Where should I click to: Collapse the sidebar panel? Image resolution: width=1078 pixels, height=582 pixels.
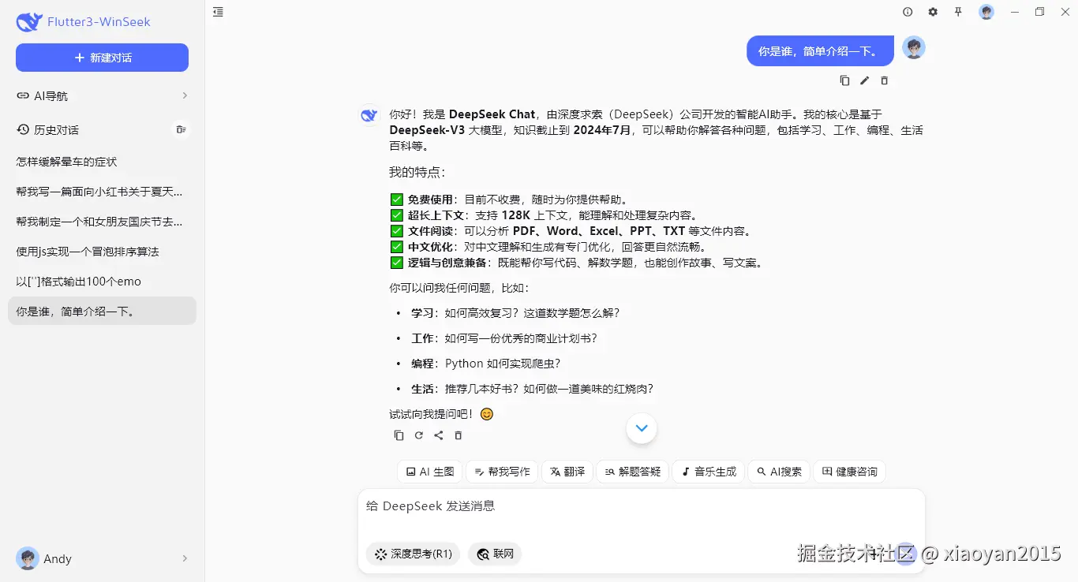pos(218,12)
